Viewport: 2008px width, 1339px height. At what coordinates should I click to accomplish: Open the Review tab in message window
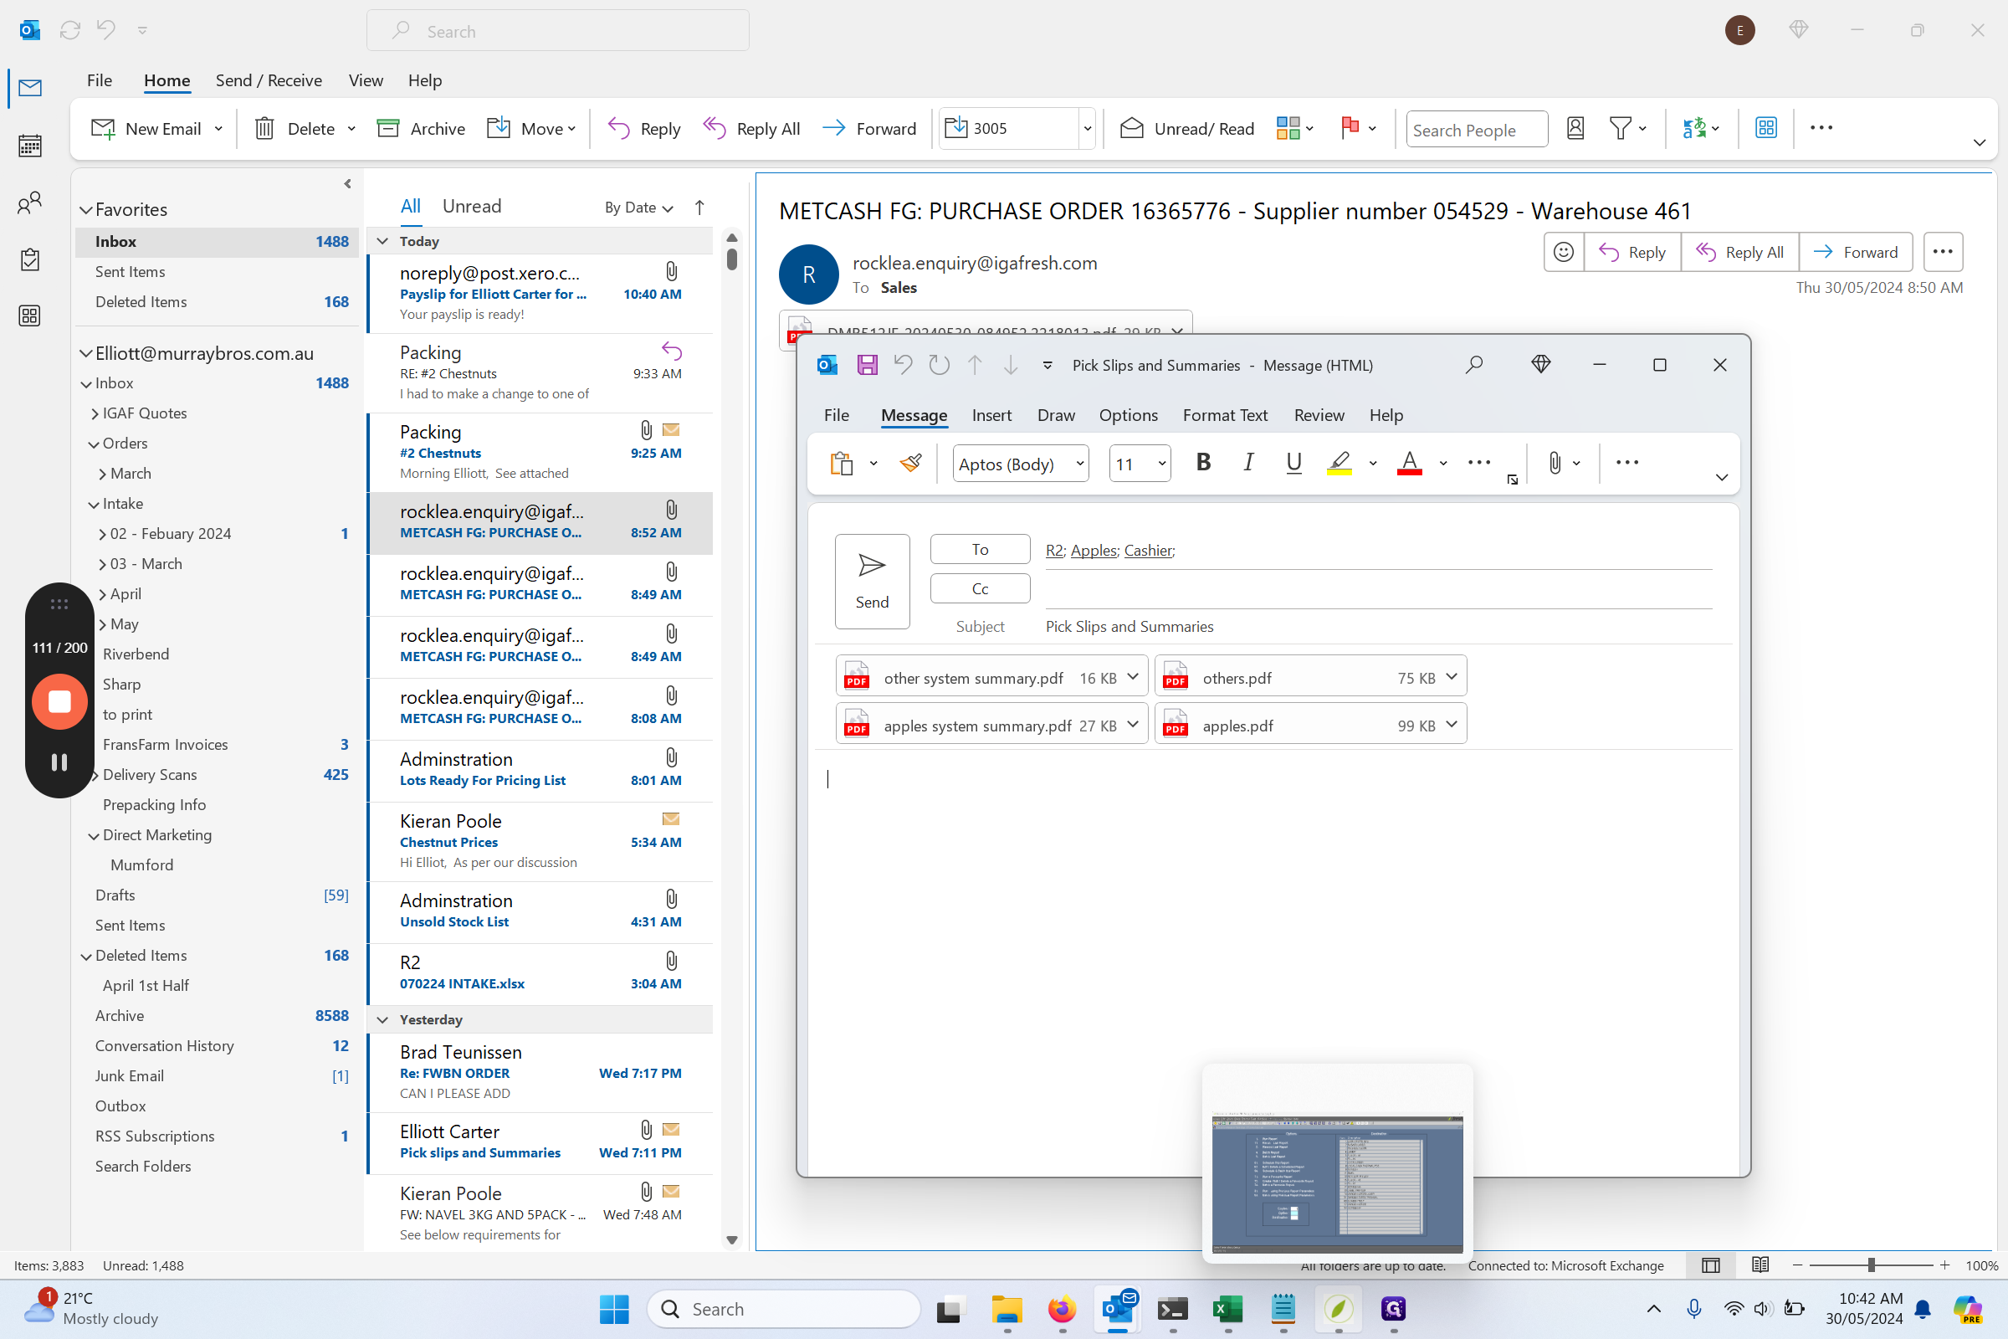(1319, 415)
